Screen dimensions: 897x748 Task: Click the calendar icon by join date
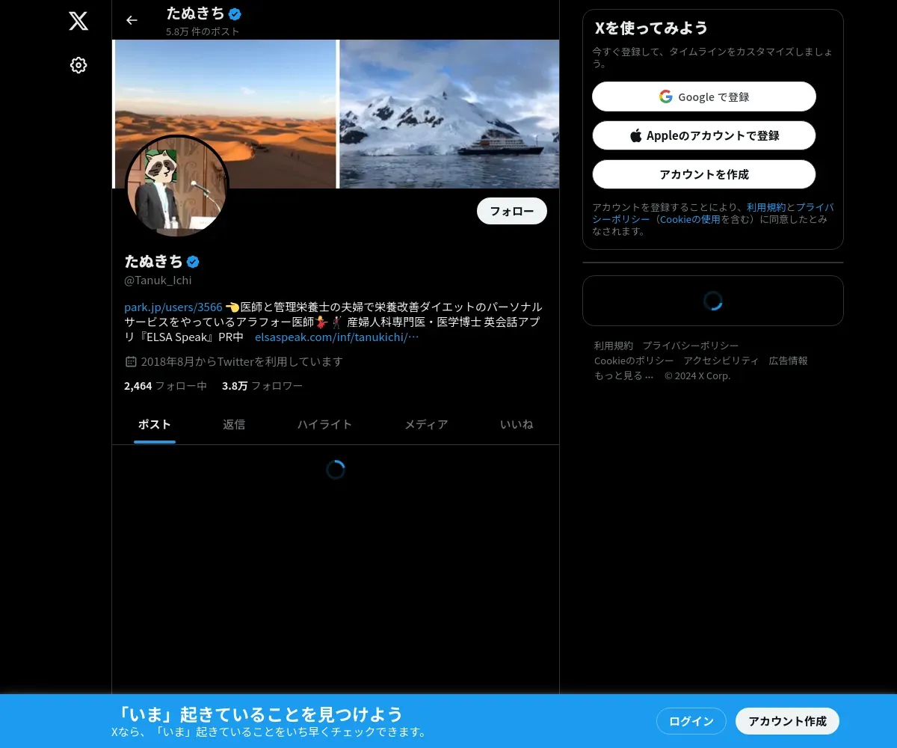pyautogui.click(x=131, y=362)
